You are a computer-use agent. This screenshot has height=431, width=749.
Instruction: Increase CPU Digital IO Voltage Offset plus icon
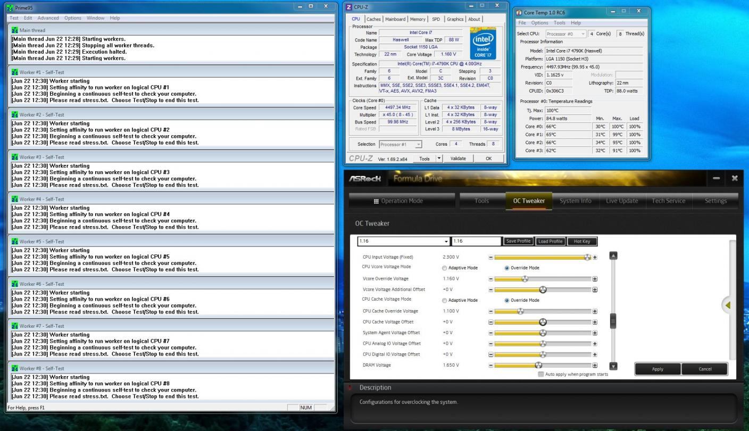pos(595,354)
